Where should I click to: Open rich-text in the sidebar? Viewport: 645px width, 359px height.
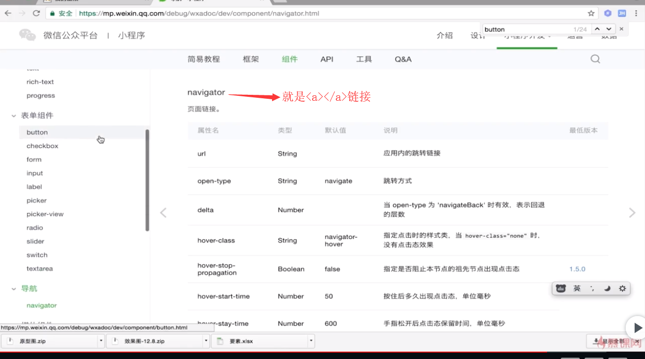point(40,82)
